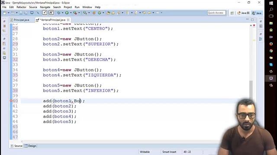Image resolution: width=277 pixels, height=155 pixels.
Task: Click on line boton5.setText("INFERIOR");
Action: (x=81, y=91)
